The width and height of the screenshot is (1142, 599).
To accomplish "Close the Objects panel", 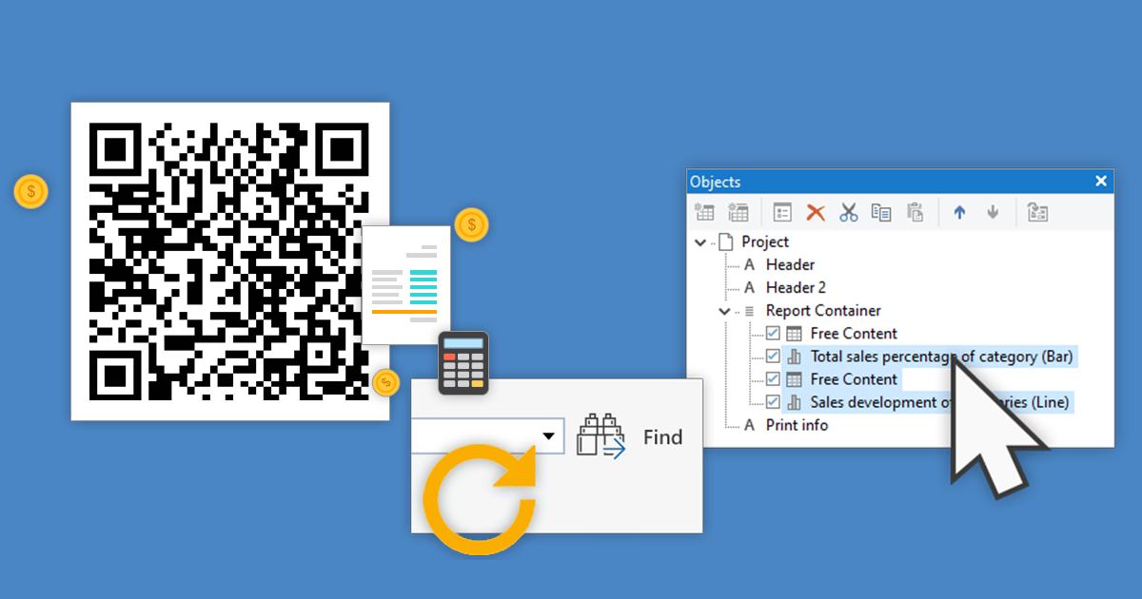I will click(x=1101, y=181).
